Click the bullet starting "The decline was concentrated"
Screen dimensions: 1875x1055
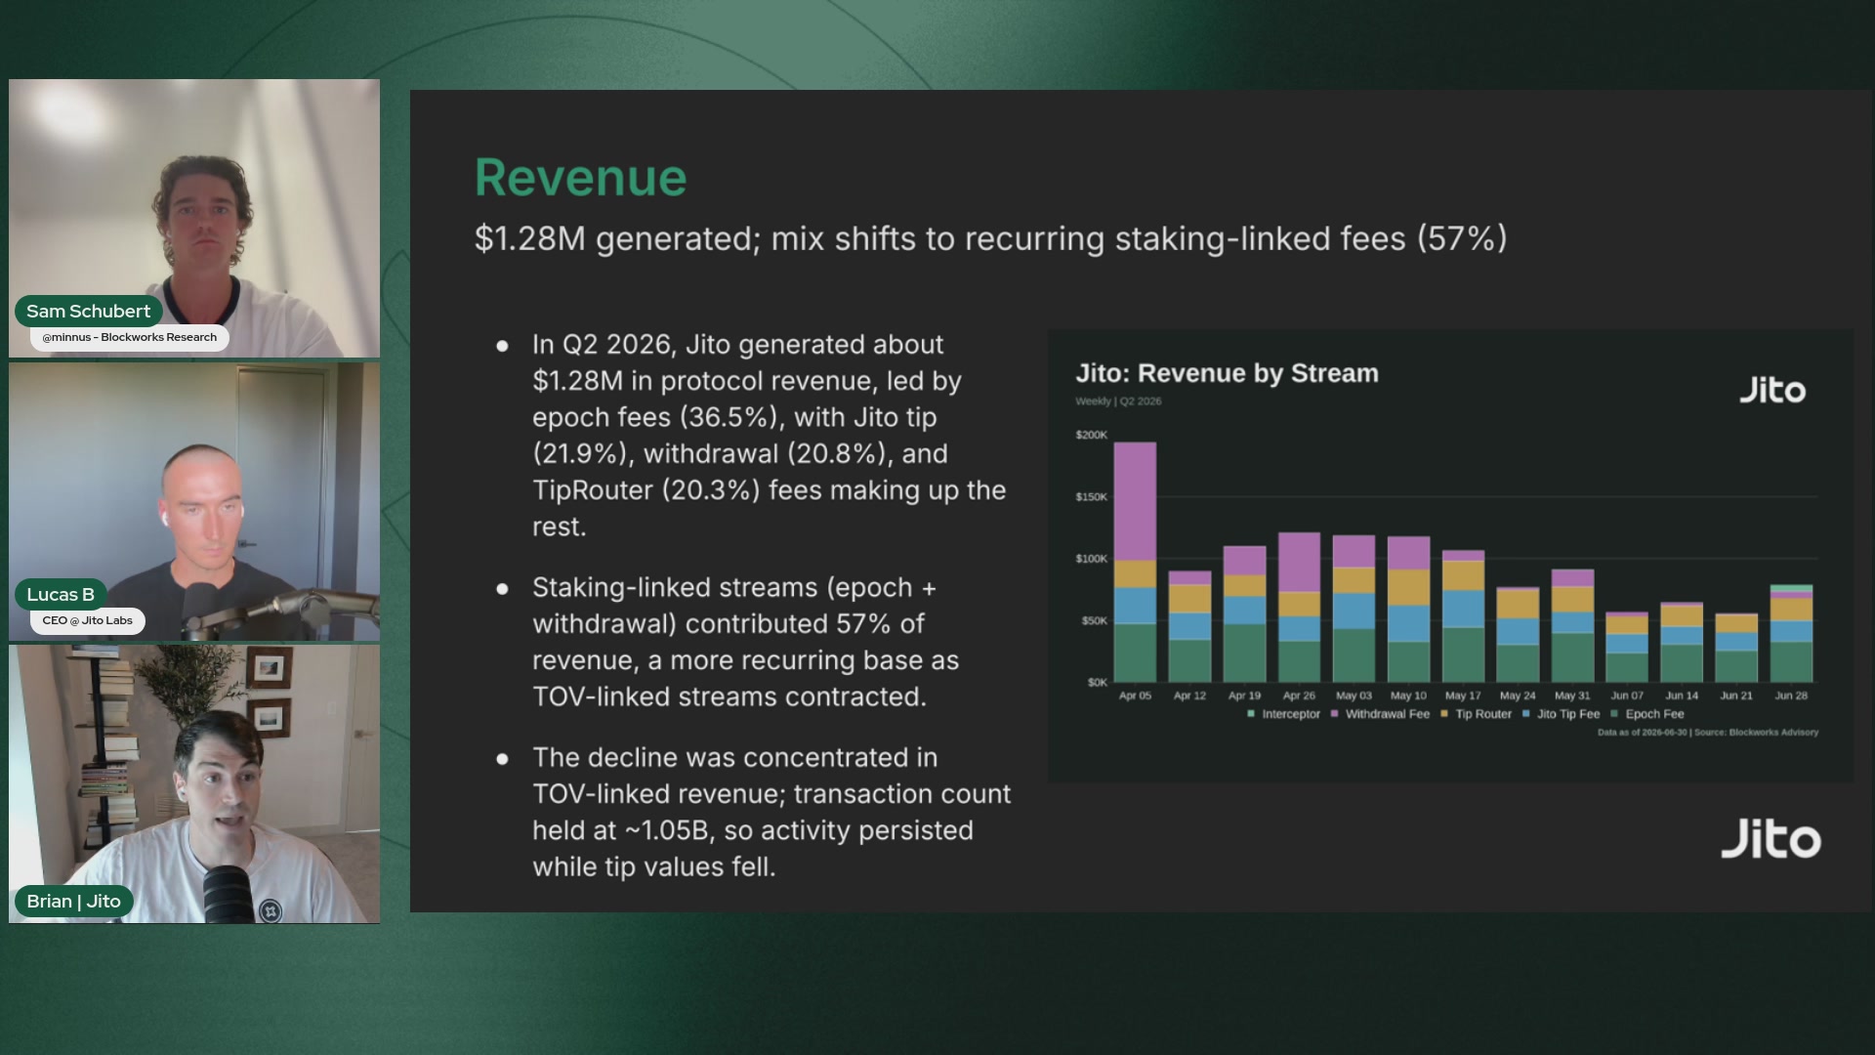[771, 812]
